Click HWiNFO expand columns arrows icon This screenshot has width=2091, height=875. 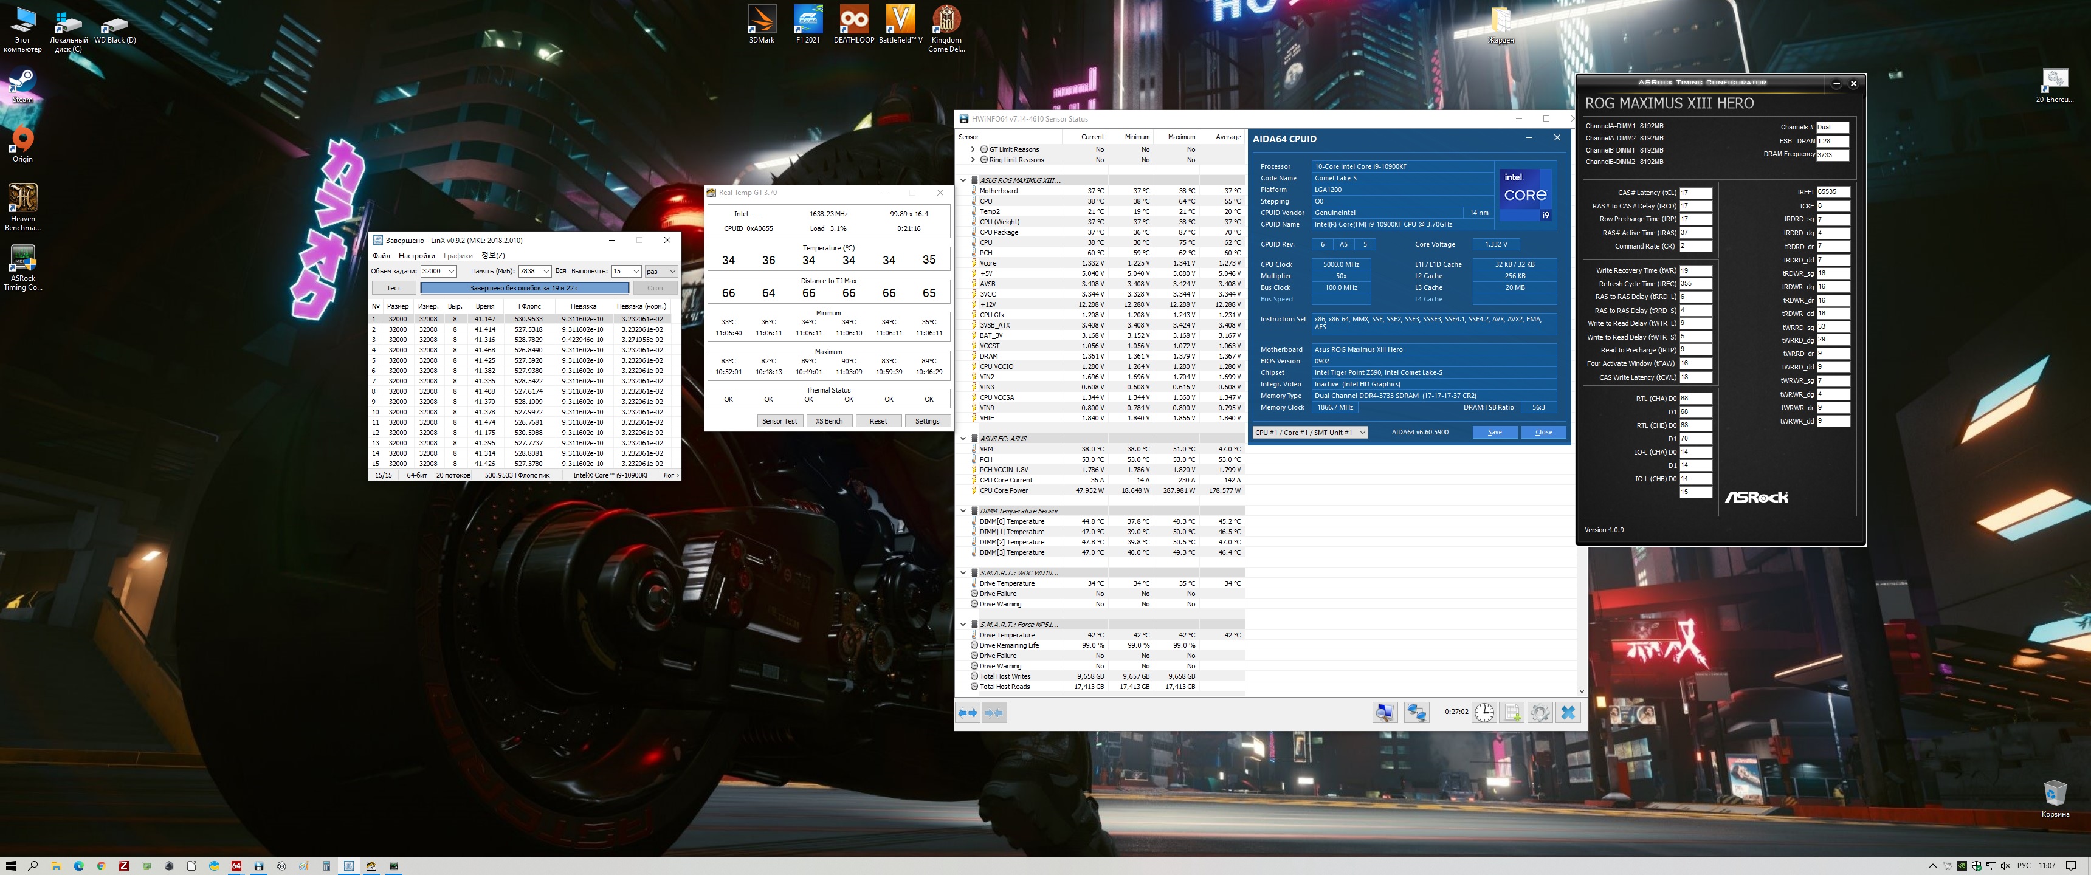click(x=968, y=713)
